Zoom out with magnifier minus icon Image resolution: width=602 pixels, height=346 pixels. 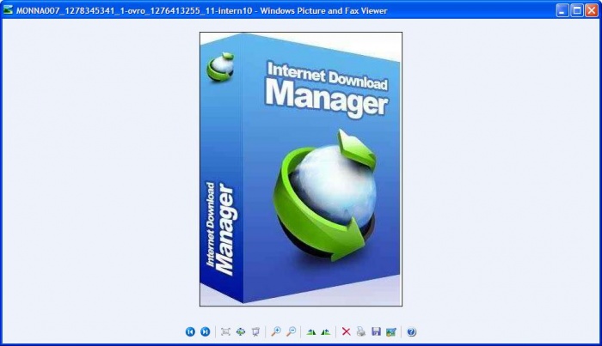tap(291, 331)
